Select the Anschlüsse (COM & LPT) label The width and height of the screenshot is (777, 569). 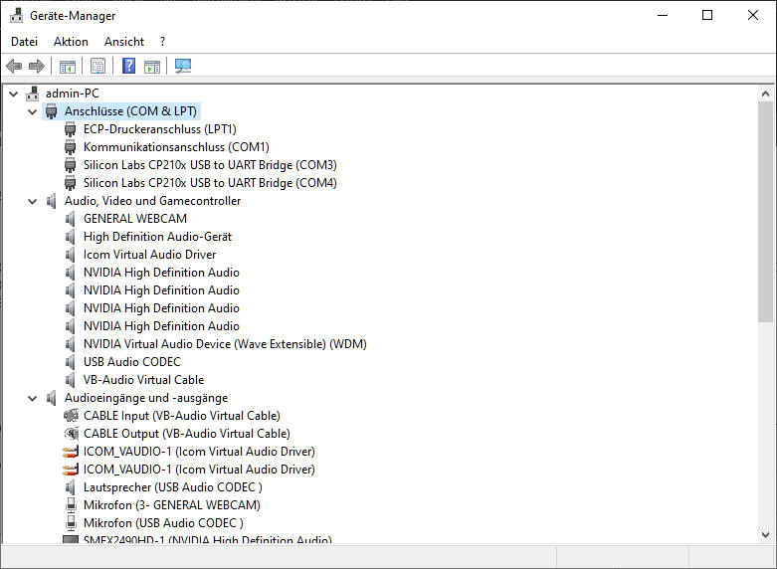(130, 111)
